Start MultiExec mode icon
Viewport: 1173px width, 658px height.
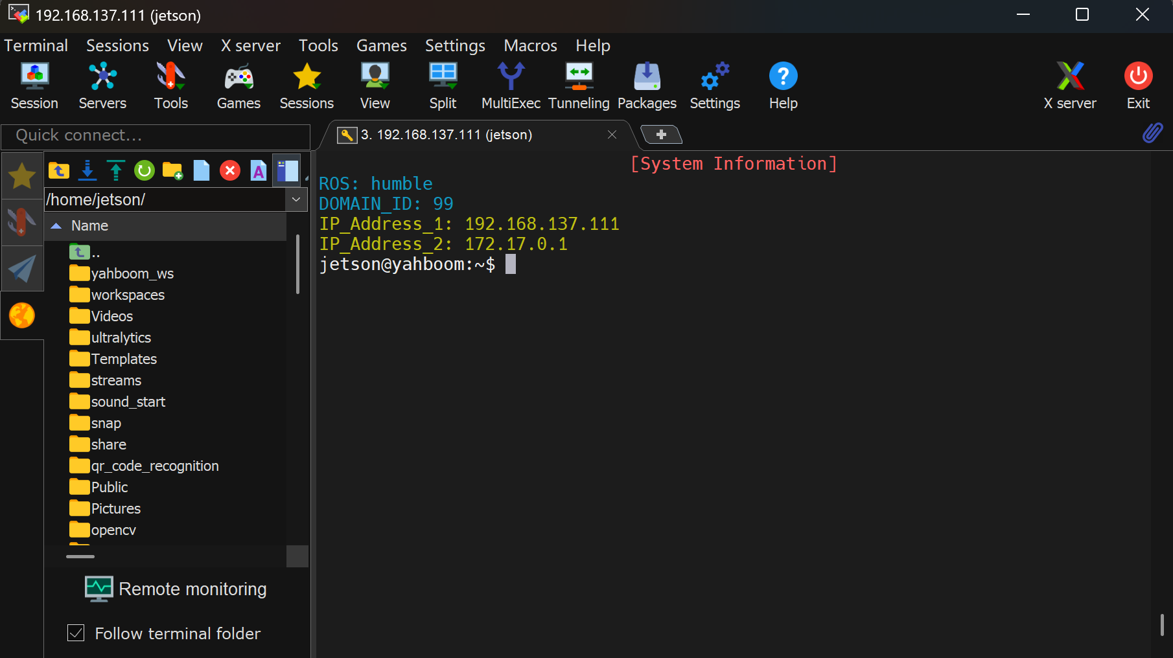pos(511,86)
